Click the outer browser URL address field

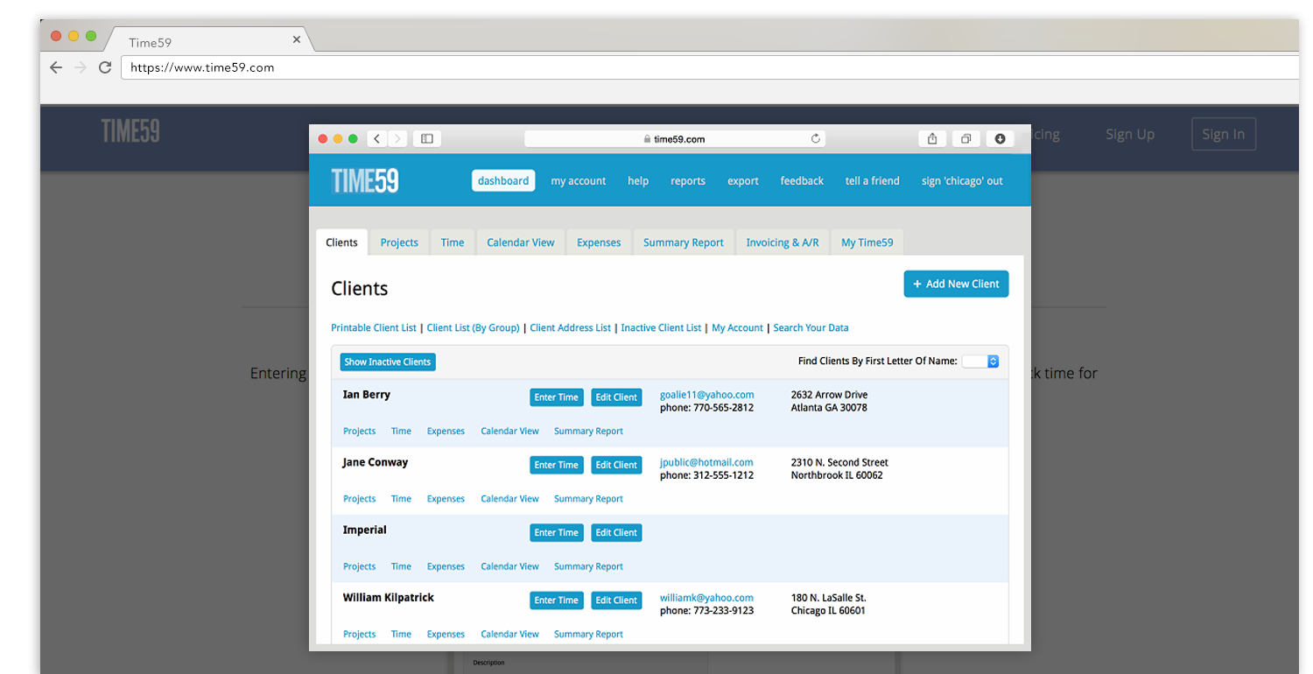click(x=700, y=67)
